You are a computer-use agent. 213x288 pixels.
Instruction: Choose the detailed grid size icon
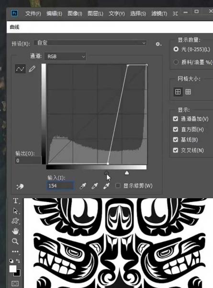(188, 92)
